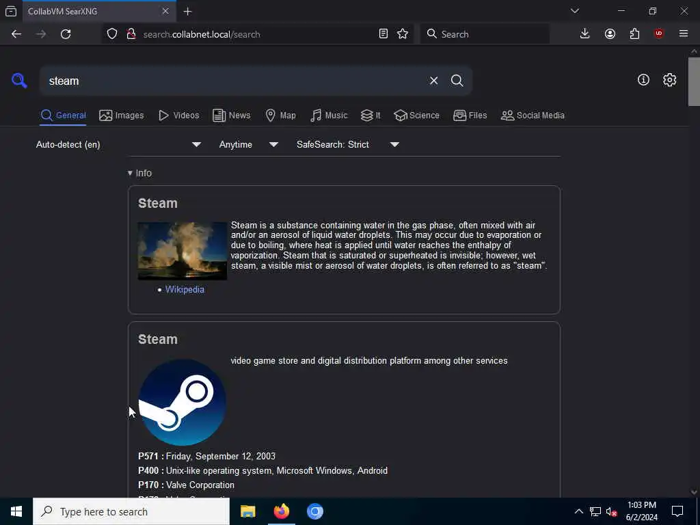Open the Auto-detect (en) language dropdown

coord(118,145)
